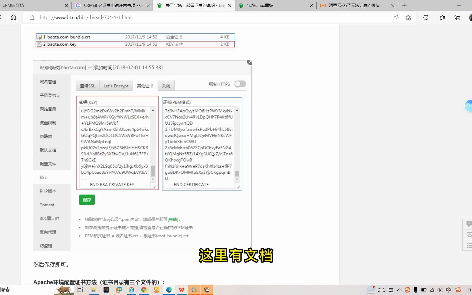
Task: Click the 密钥(KEY) box scrollbar thumb
Action: pos(153,171)
